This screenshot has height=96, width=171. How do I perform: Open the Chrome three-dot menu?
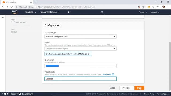coord(168,7)
